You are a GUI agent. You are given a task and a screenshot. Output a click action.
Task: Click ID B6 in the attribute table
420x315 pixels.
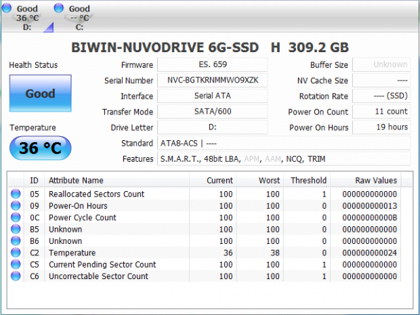(x=35, y=241)
